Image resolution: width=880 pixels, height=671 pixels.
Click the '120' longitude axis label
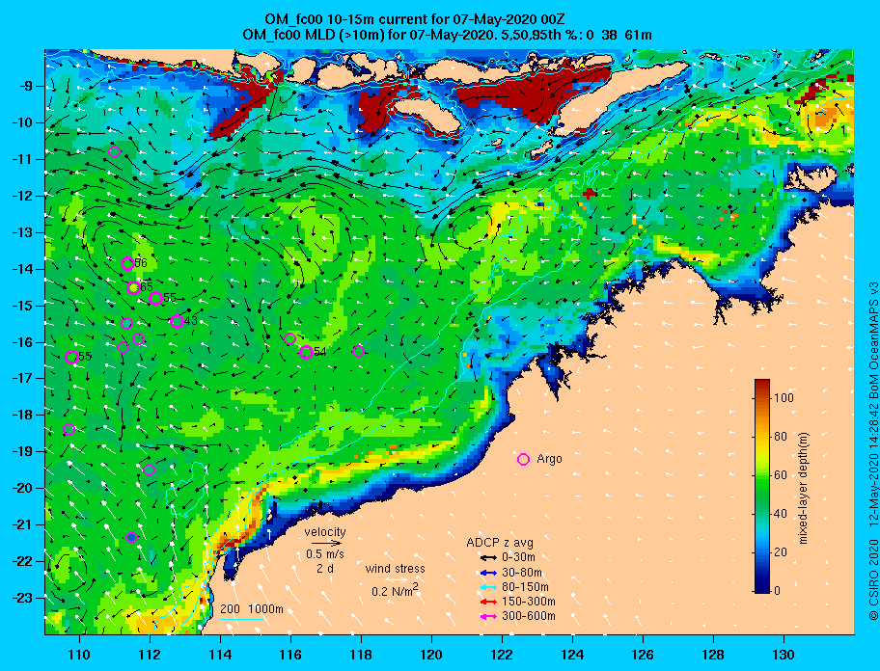pyautogui.click(x=431, y=655)
